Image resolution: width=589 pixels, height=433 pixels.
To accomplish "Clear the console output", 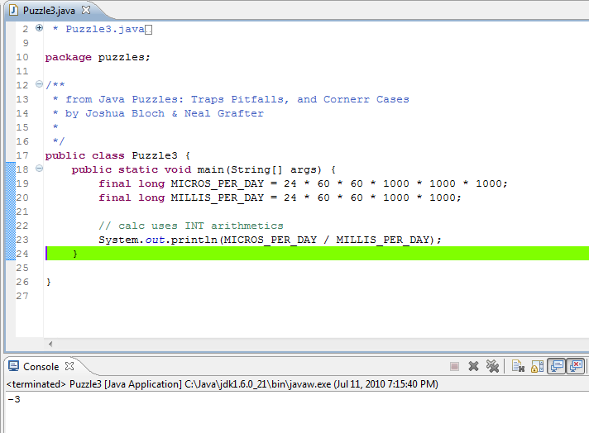I will 518,366.
